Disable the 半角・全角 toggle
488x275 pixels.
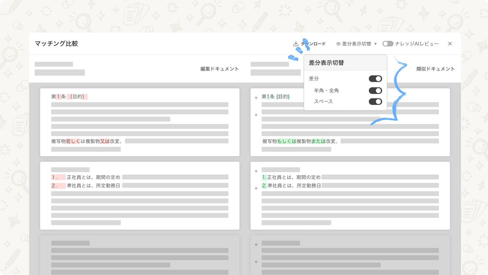[x=375, y=90]
